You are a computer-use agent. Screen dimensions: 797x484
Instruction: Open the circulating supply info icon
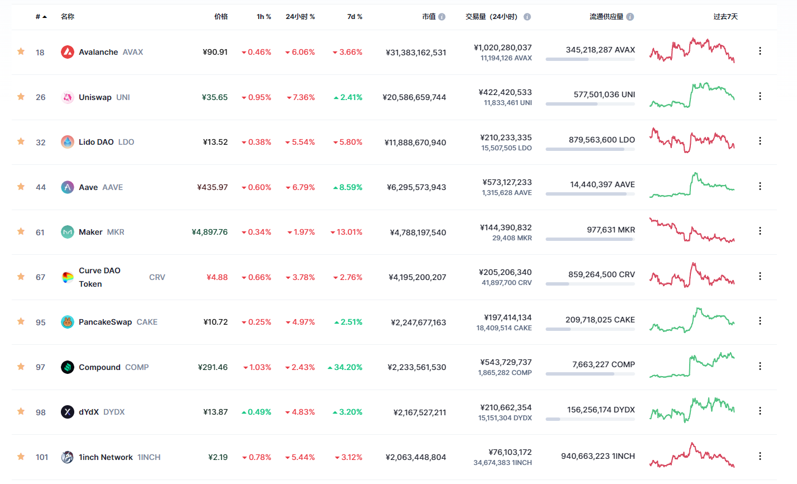(x=630, y=17)
